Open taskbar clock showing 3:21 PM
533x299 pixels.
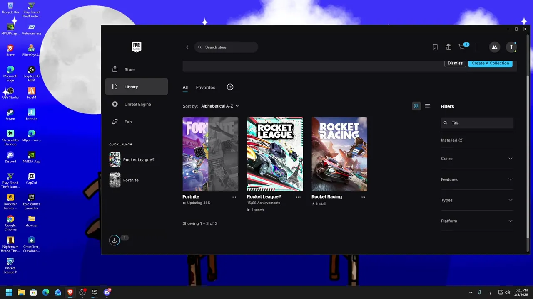[521, 292]
